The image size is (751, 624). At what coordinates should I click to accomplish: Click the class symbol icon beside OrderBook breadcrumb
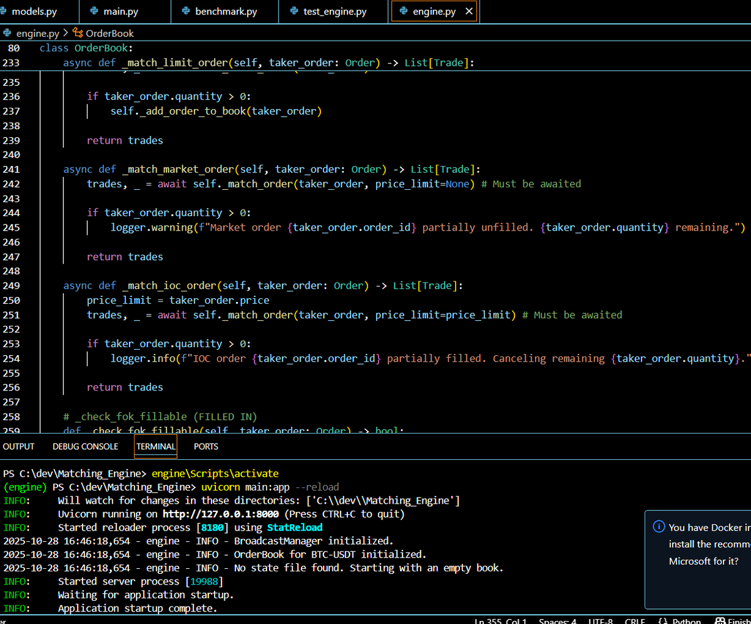click(78, 33)
